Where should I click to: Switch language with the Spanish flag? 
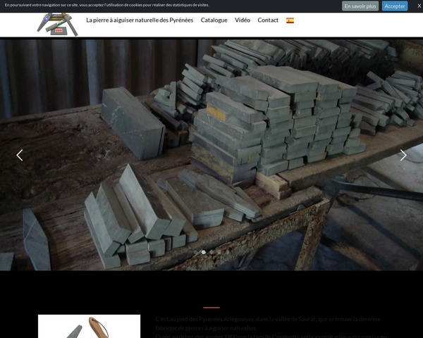[290, 20]
